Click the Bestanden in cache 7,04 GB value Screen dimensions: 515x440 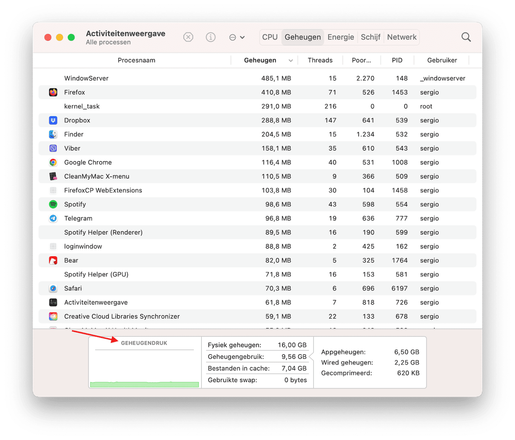(x=294, y=368)
